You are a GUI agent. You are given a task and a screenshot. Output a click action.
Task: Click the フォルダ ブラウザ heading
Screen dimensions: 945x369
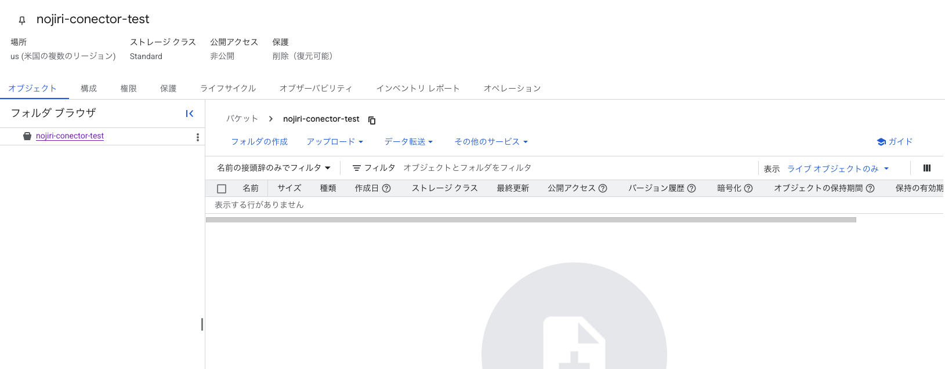53,113
